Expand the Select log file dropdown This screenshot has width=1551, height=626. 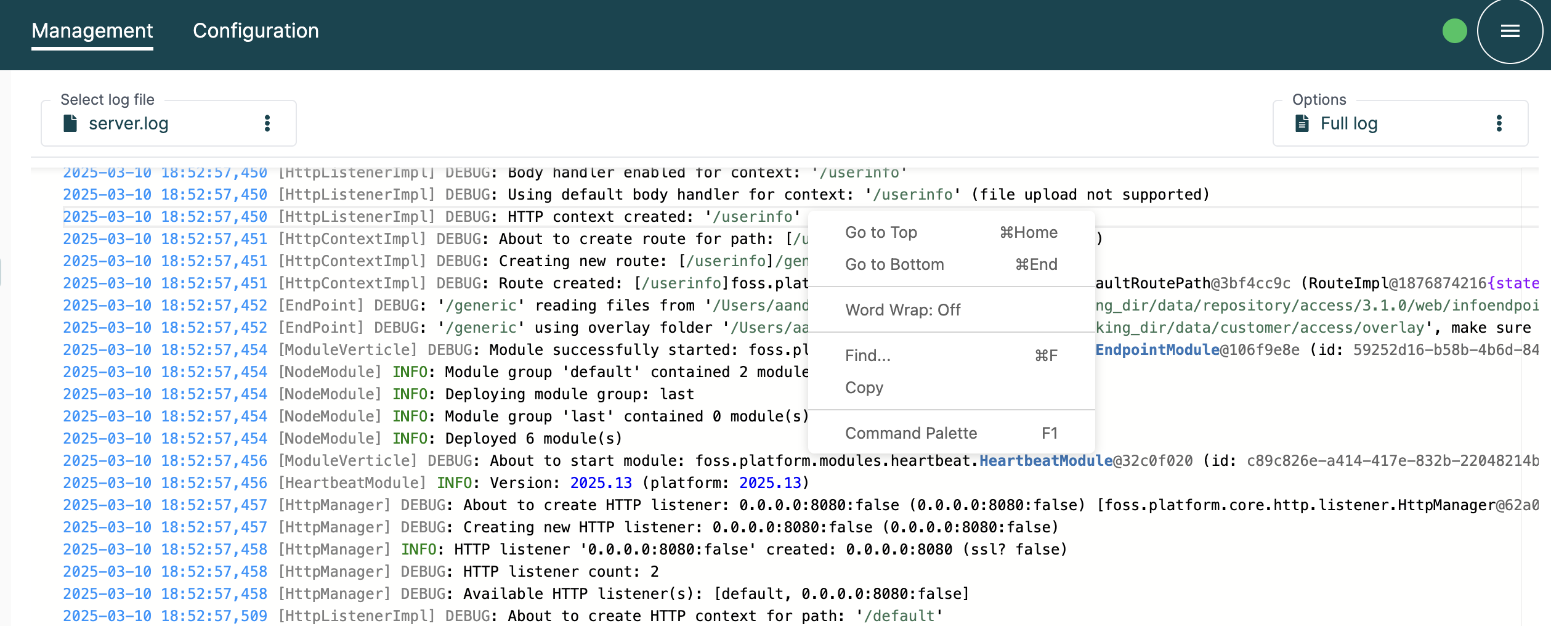[168, 123]
